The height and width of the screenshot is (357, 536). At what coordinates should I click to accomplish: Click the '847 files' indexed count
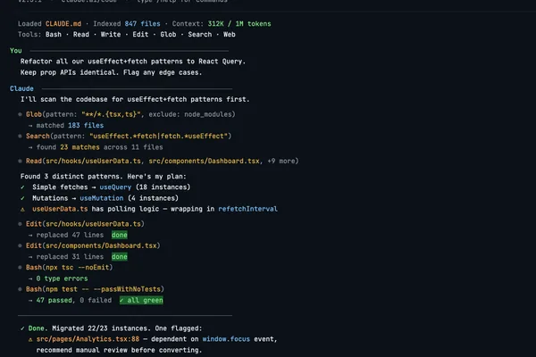pos(142,23)
